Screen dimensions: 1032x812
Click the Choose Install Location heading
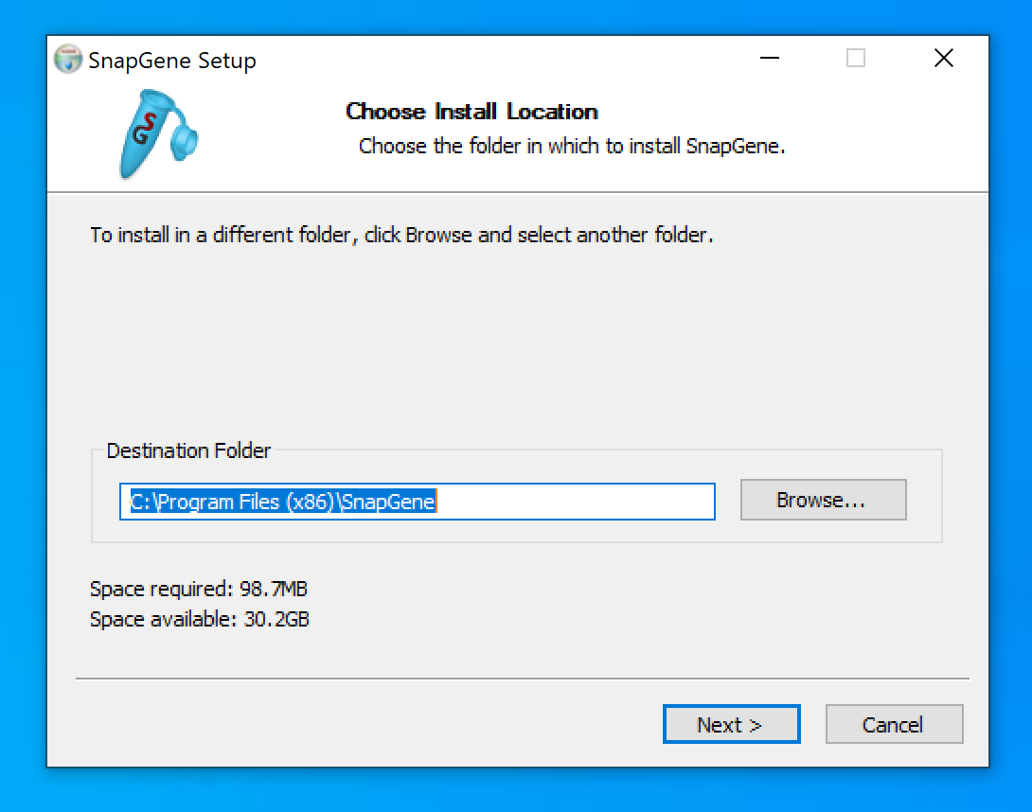pos(472,112)
